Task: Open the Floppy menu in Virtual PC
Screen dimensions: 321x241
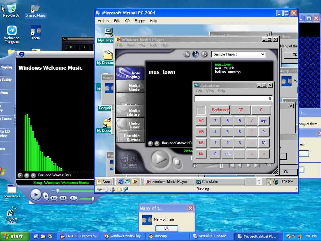Action: click(139, 21)
